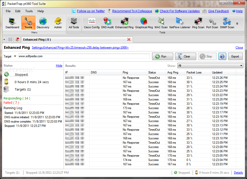Open the Dashboard view
This screenshot has height=179, width=247.
[x=12, y=23]
